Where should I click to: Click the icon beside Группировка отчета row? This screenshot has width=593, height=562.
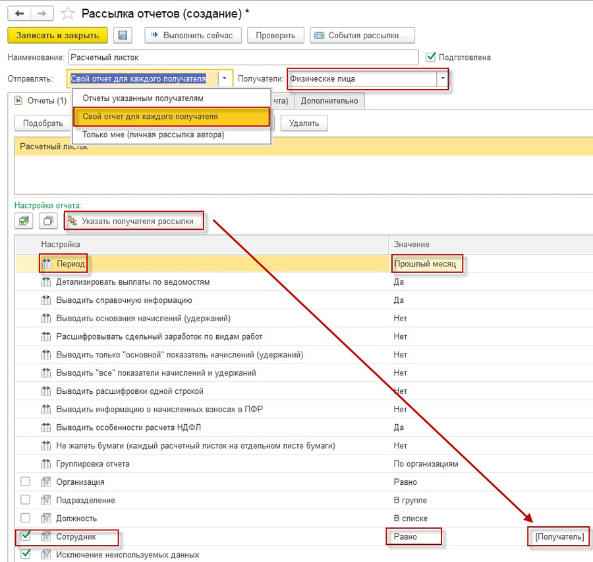coord(46,464)
